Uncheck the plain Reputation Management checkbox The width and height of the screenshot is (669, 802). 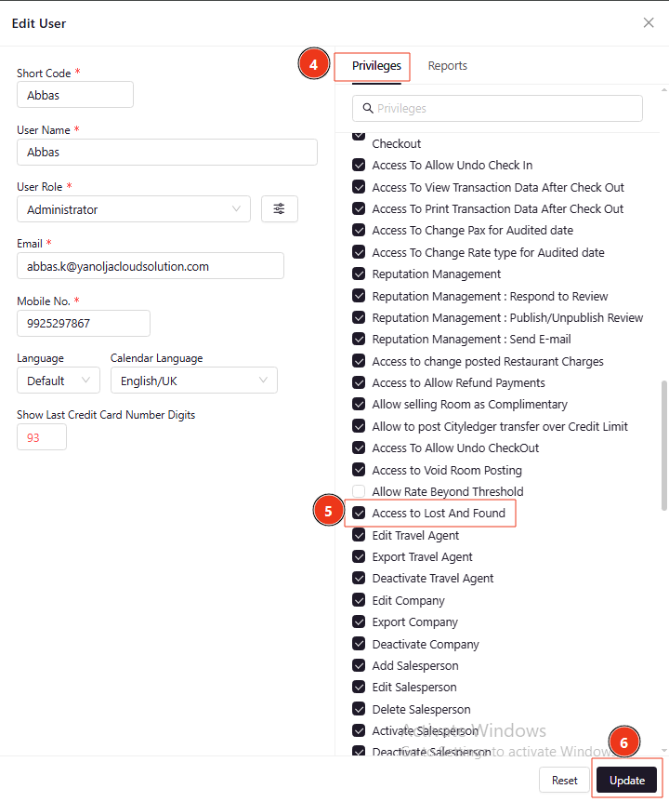(359, 274)
